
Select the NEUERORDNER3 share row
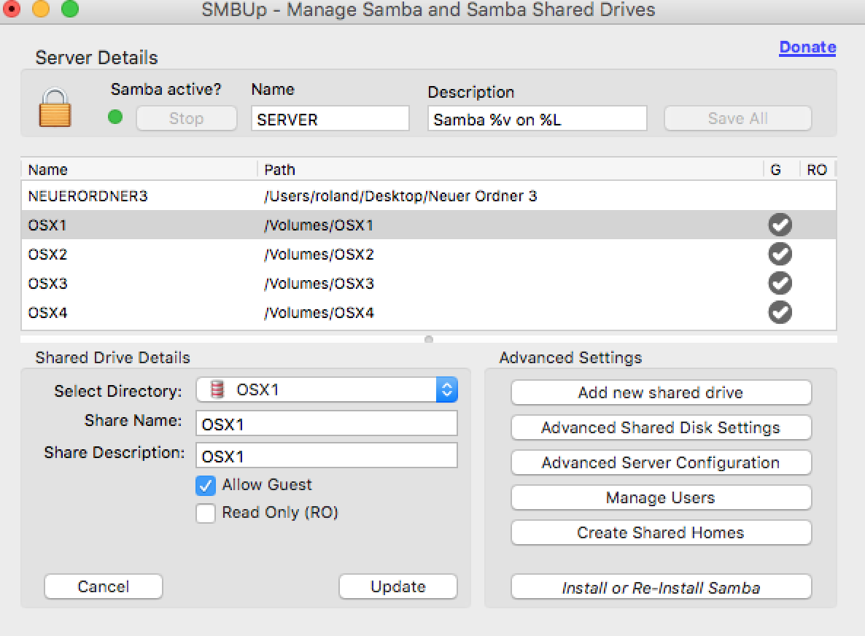tap(429, 195)
